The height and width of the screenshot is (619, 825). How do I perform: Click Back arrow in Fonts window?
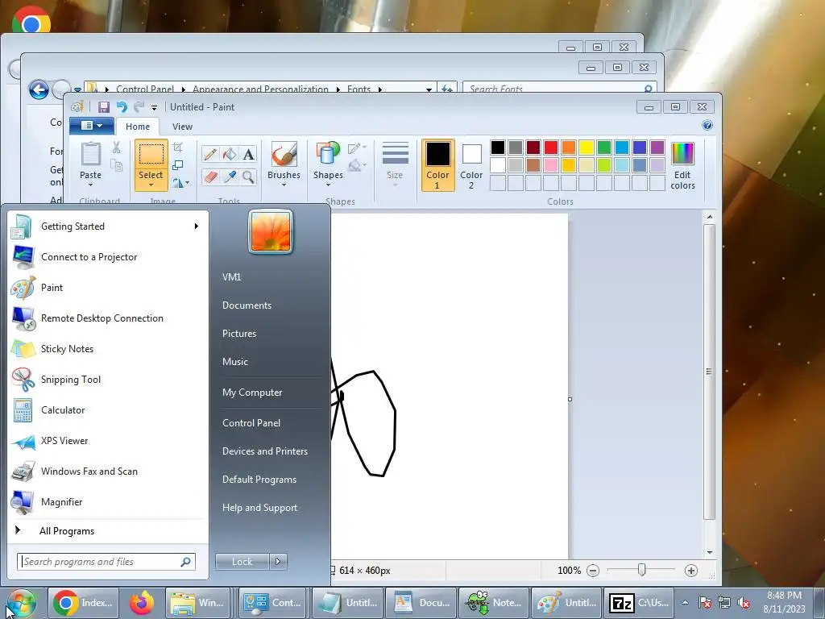point(39,89)
